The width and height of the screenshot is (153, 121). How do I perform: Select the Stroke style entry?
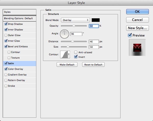12,86
